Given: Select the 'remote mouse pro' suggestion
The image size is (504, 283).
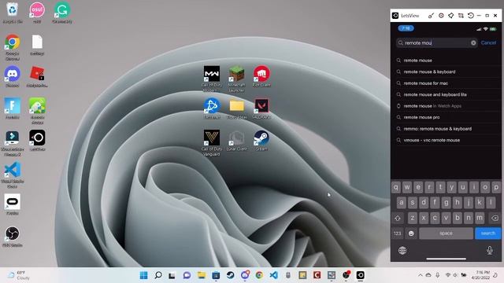Looking at the screenshot, I should tap(447, 117).
